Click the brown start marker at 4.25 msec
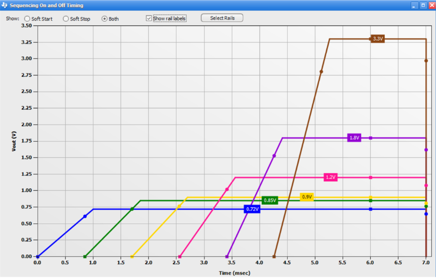The image size is (436, 278). coord(274,257)
